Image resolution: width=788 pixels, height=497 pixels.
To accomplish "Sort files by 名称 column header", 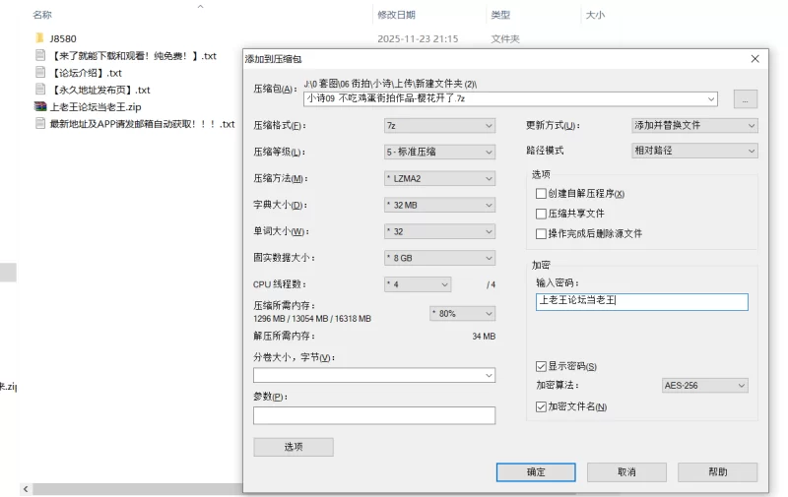I will [x=42, y=15].
